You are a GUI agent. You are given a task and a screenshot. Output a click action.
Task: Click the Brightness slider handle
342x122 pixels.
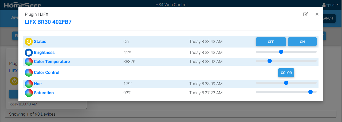coord(281,52)
